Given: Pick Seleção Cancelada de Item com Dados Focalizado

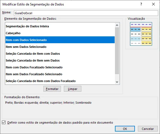Looking at the screenshot, I should 60,81.
